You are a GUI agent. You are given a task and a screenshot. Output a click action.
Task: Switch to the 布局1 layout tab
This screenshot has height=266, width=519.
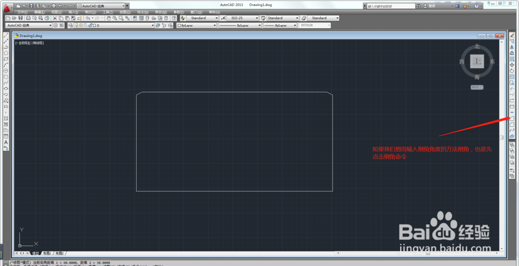point(46,253)
